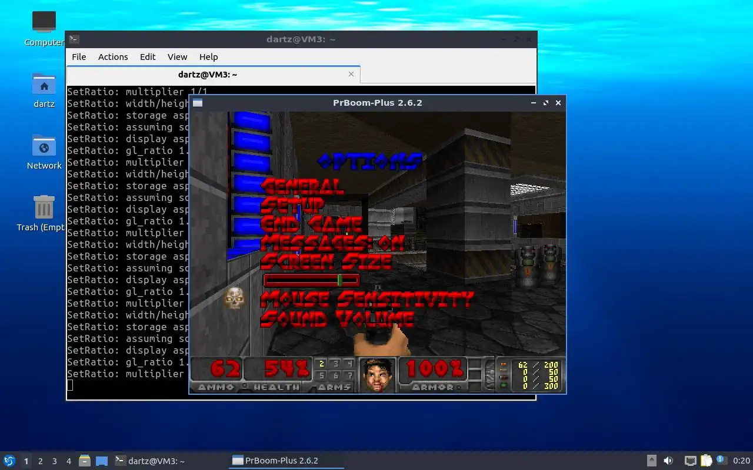Close the dartz@VM3 terminal tab
Viewport: 753px width, 470px height.
351,74
